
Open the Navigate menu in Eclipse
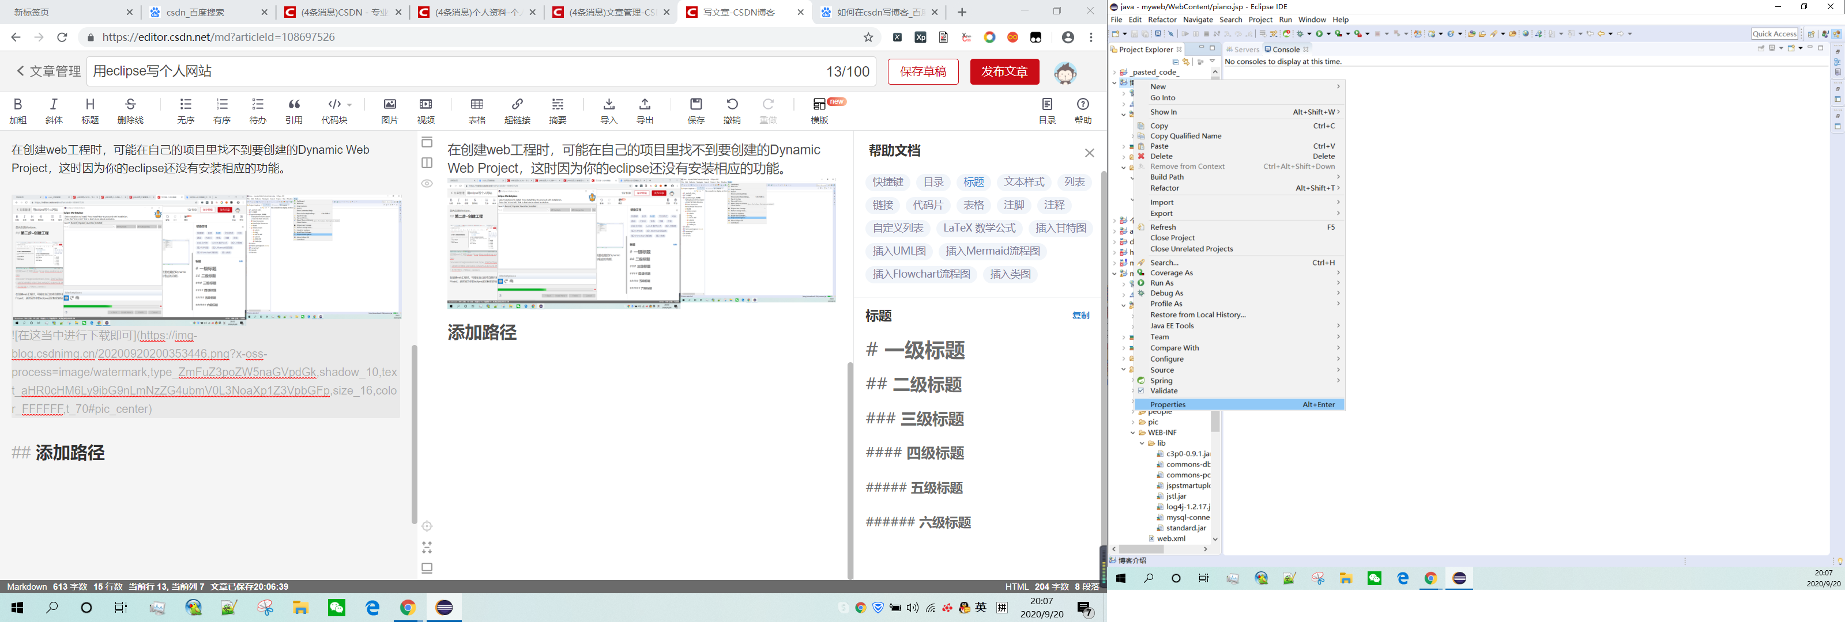pos(1198,20)
